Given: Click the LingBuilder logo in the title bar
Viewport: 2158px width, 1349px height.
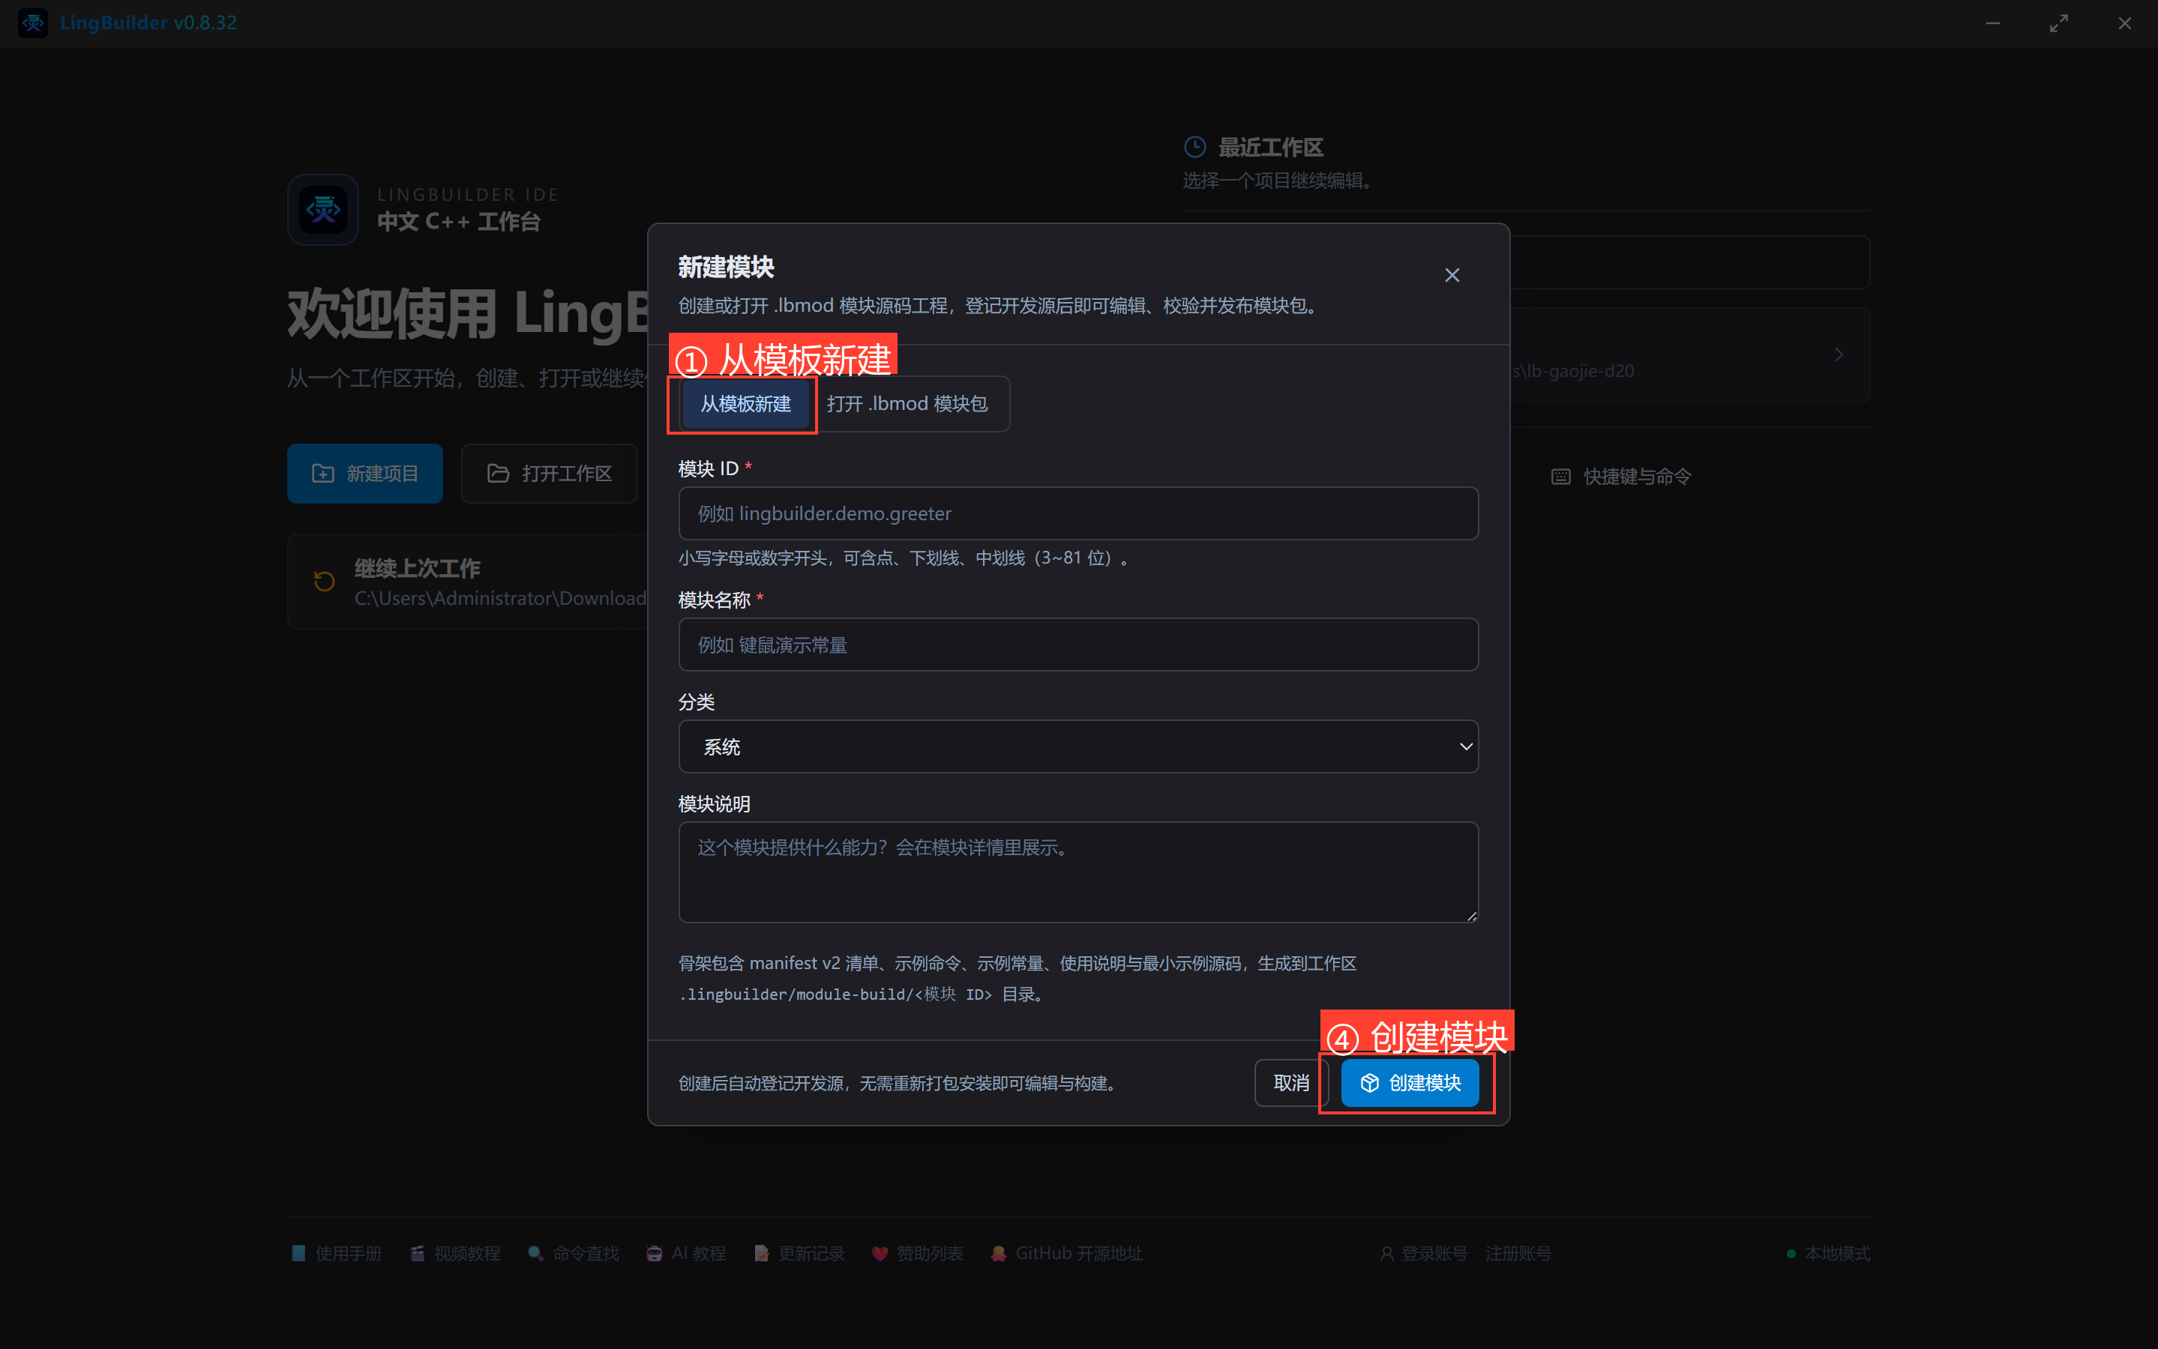Looking at the screenshot, I should pos(33,22).
